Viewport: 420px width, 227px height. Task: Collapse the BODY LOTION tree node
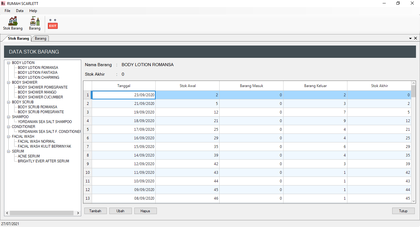[x=9, y=63]
